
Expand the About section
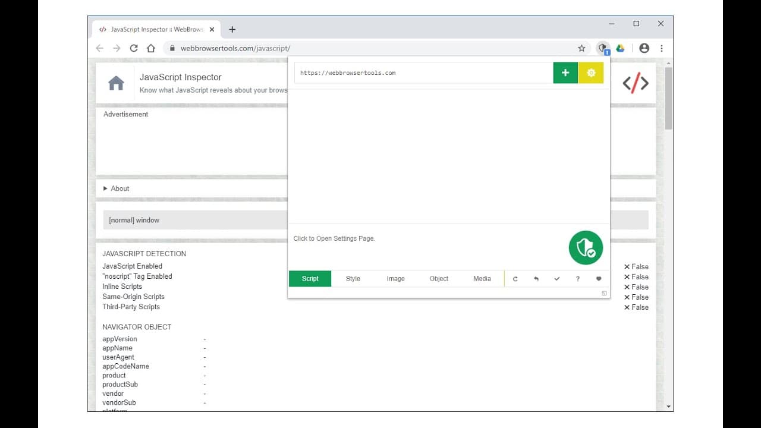pos(116,188)
